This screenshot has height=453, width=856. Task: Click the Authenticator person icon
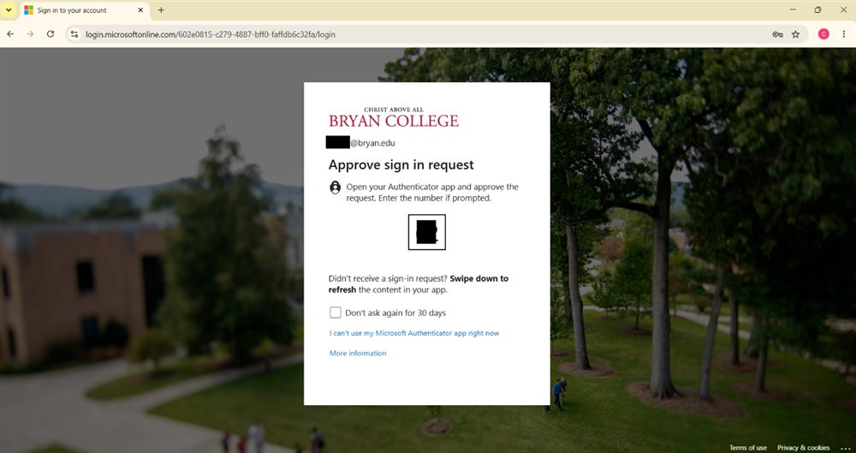click(x=336, y=188)
